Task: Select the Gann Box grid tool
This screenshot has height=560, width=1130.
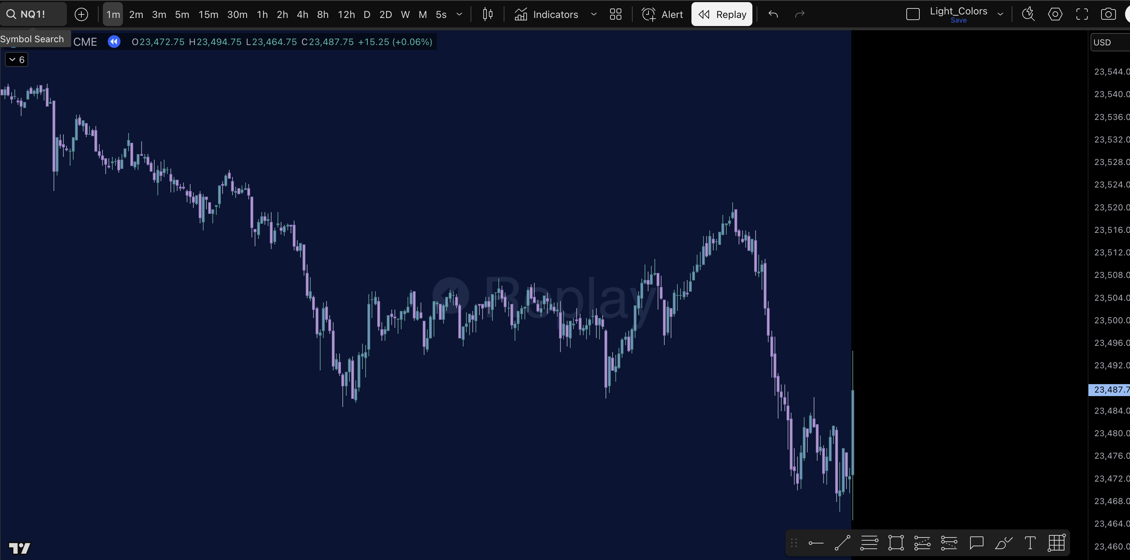Action: pyautogui.click(x=1057, y=543)
